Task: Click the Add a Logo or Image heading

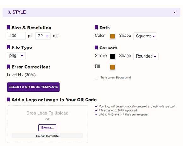Action: (x=54, y=100)
